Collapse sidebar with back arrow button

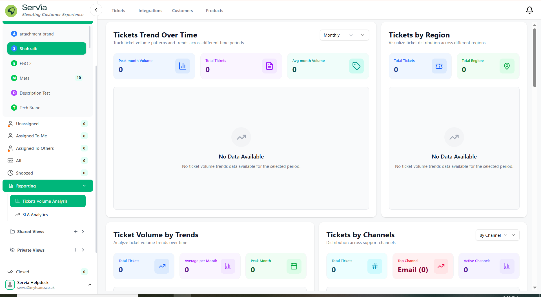point(96,10)
